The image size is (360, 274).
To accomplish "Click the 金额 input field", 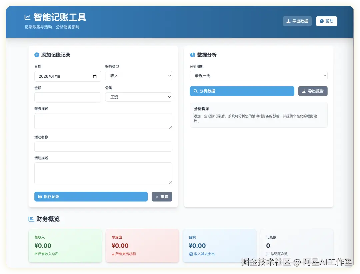I will [x=68, y=97].
